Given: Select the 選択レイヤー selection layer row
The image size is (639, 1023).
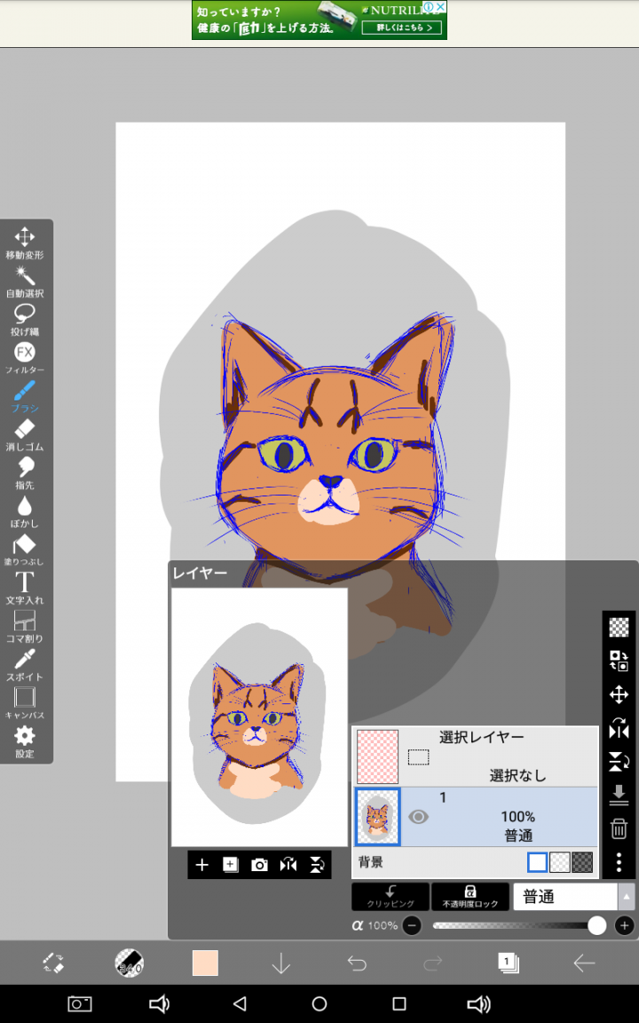Looking at the screenshot, I should (476, 757).
